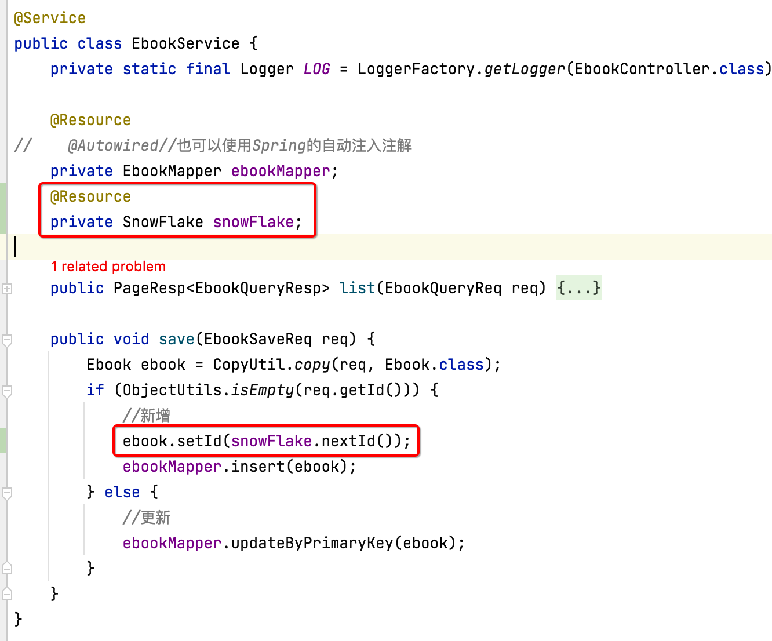The width and height of the screenshot is (772, 641).
Task: Click the isEmpty method call
Action: coord(263,390)
